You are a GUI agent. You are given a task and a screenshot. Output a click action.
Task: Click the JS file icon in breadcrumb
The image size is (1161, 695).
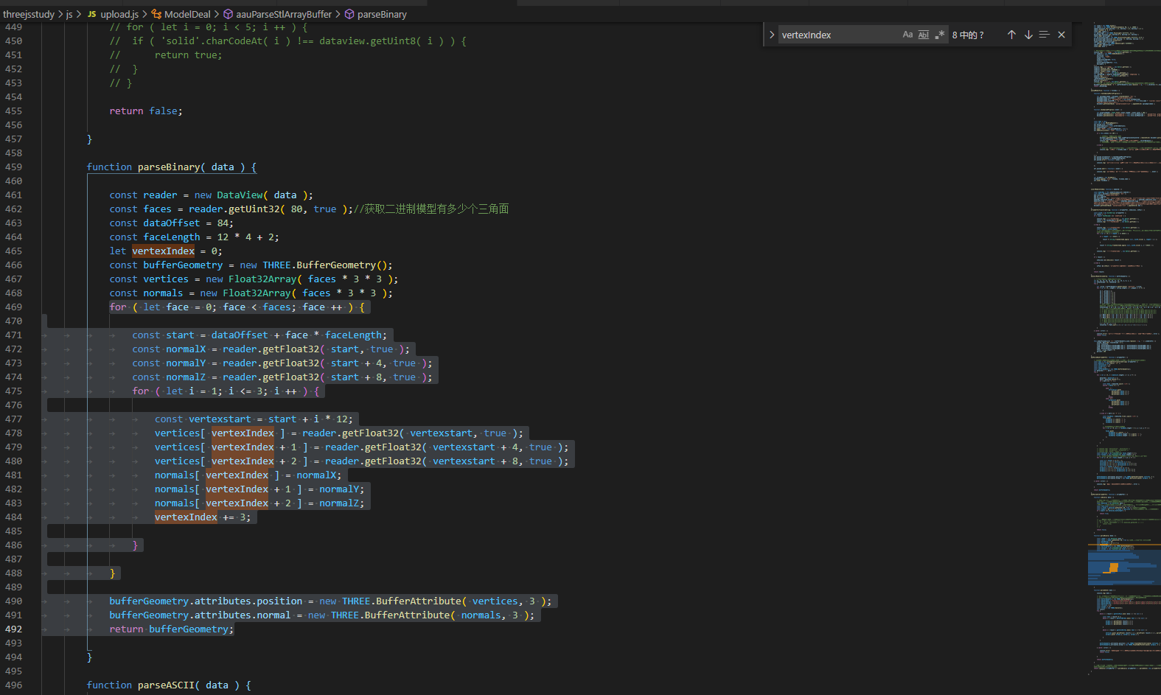(x=92, y=14)
